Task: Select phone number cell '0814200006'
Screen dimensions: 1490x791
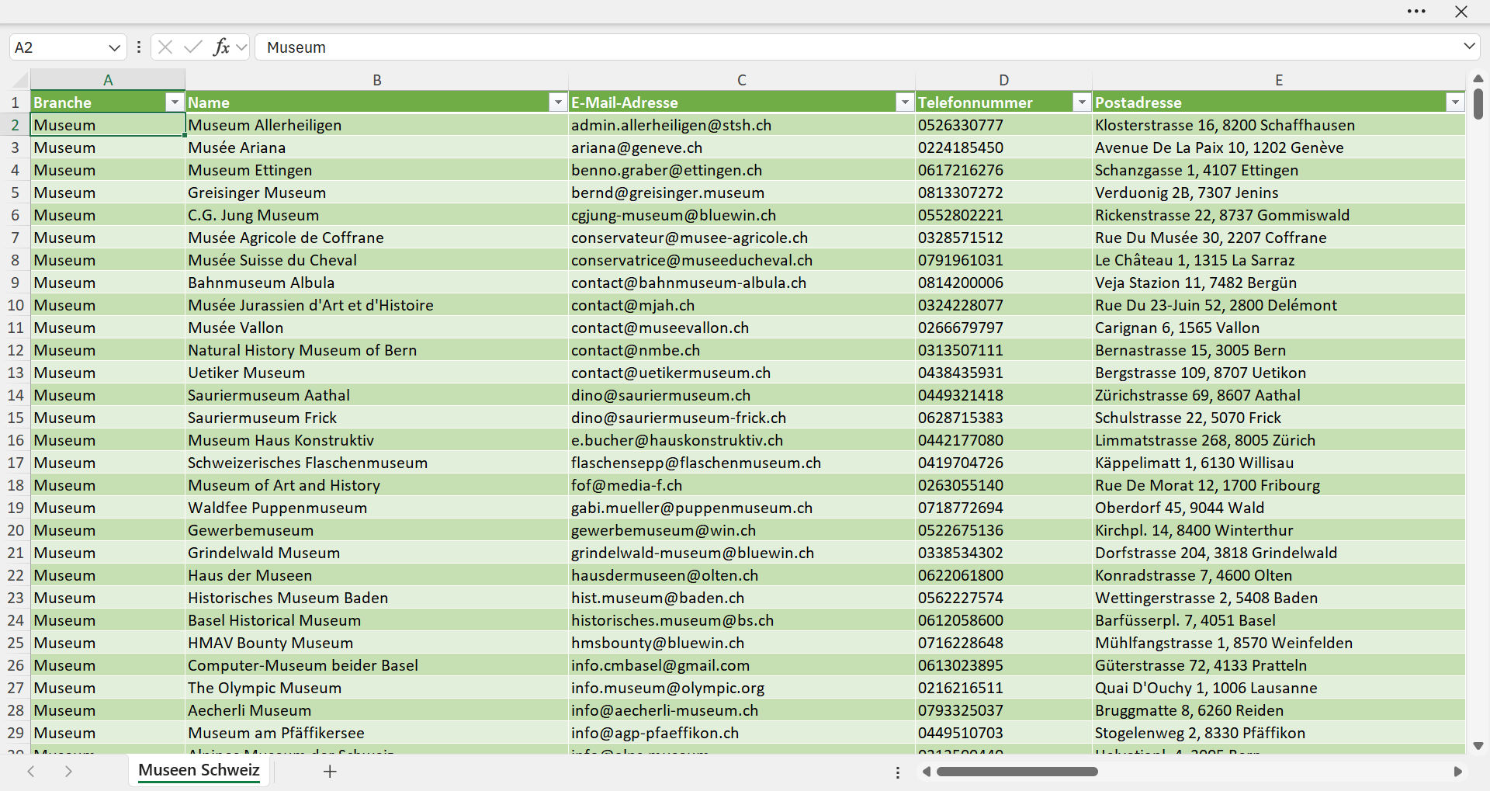Action: (1004, 283)
